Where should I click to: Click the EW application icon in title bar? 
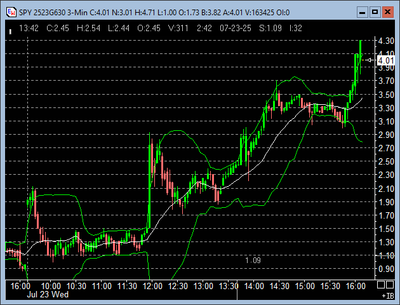point(11,12)
